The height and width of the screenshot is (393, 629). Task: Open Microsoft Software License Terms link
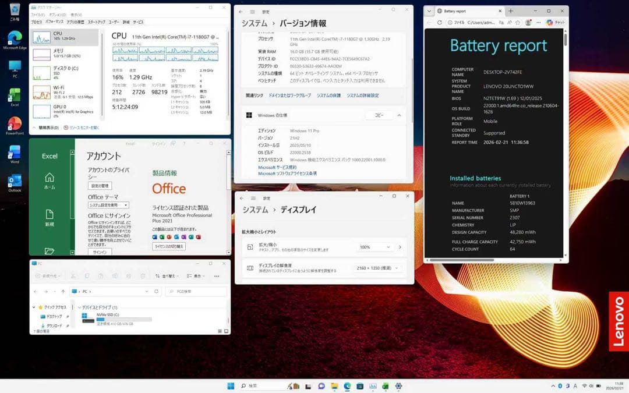click(287, 174)
